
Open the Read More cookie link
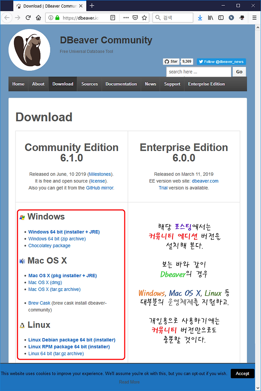coord(129,382)
